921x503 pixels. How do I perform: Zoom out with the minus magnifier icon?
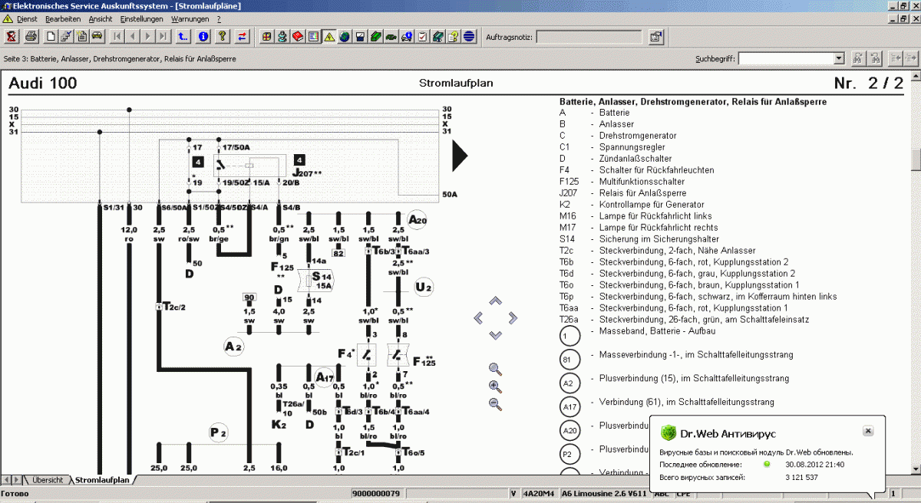(x=495, y=404)
